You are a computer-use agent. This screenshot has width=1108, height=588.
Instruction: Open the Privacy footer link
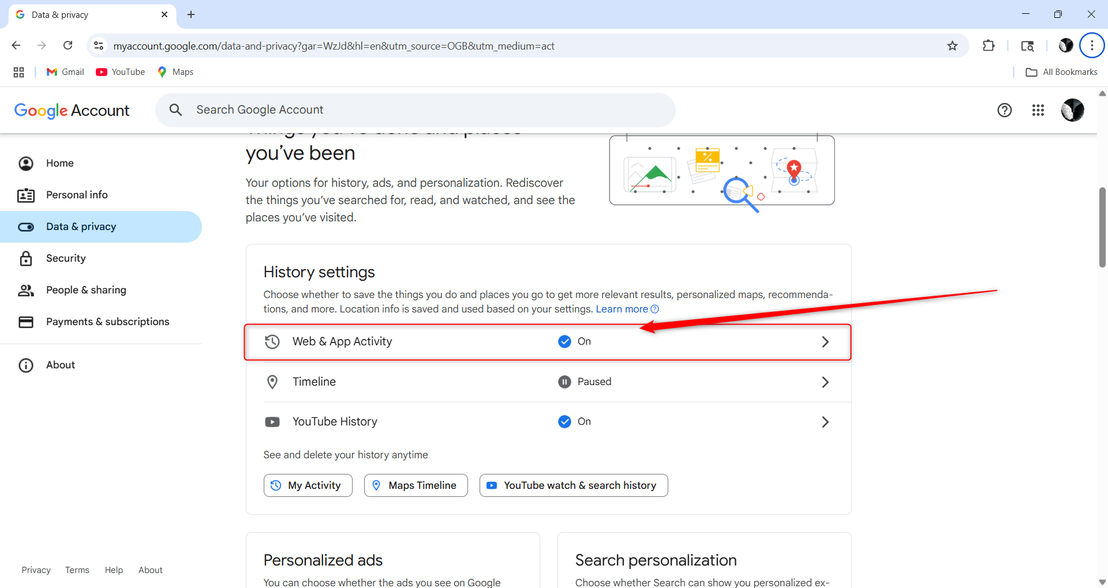pos(36,570)
